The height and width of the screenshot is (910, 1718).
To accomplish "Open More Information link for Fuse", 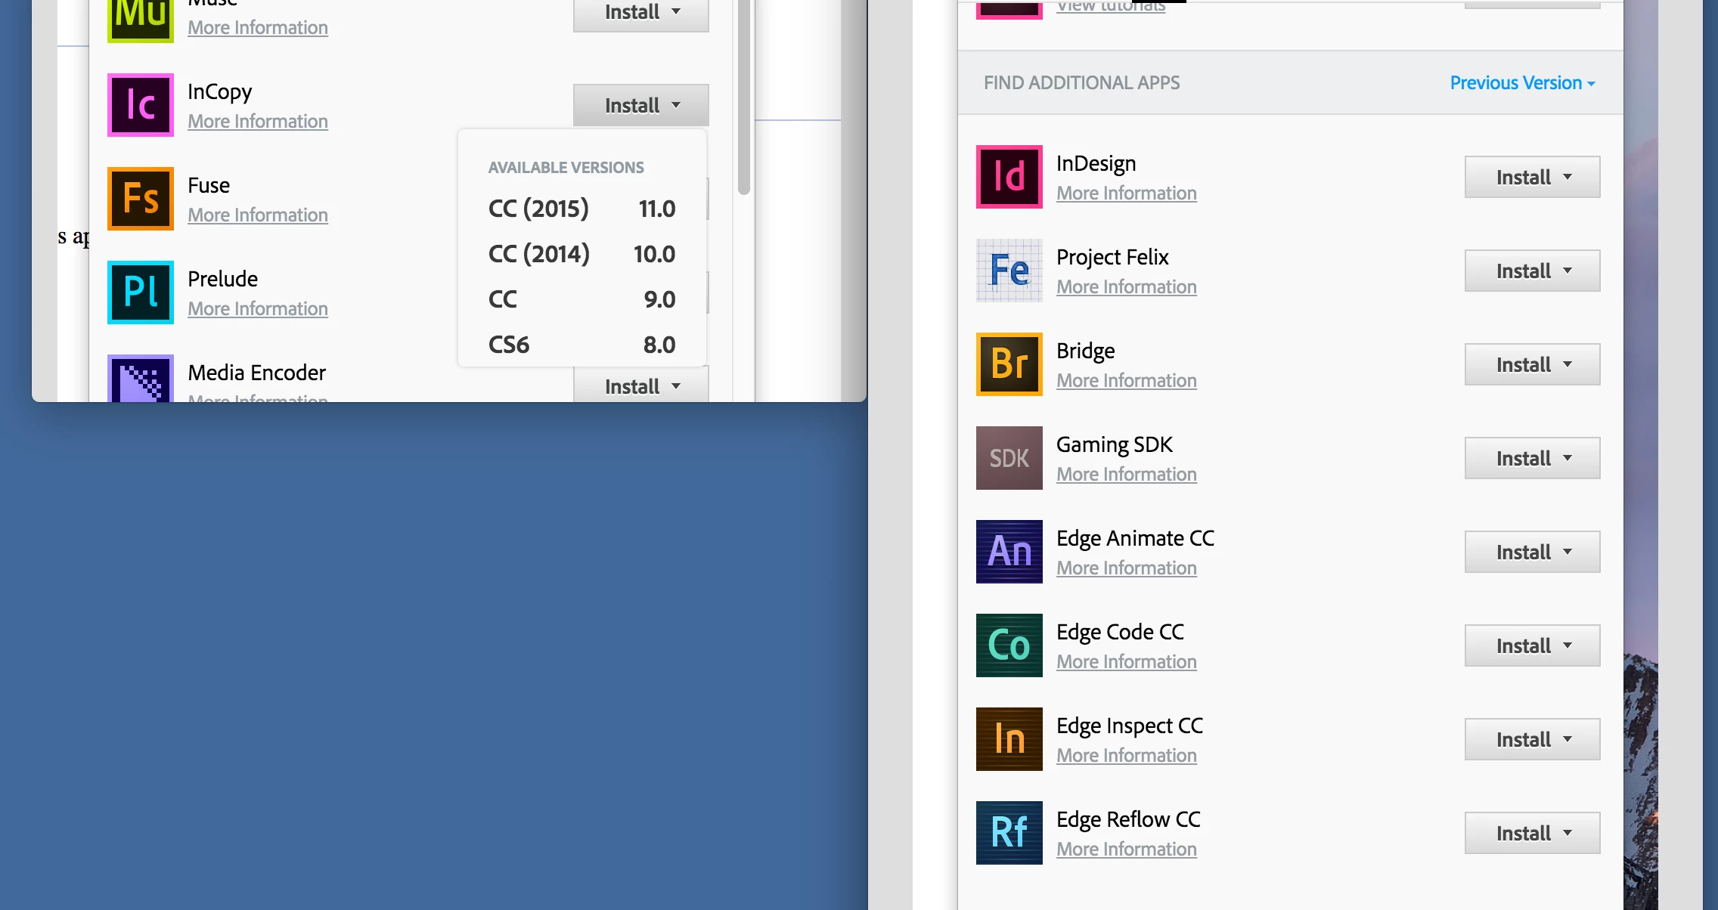I will tap(258, 215).
